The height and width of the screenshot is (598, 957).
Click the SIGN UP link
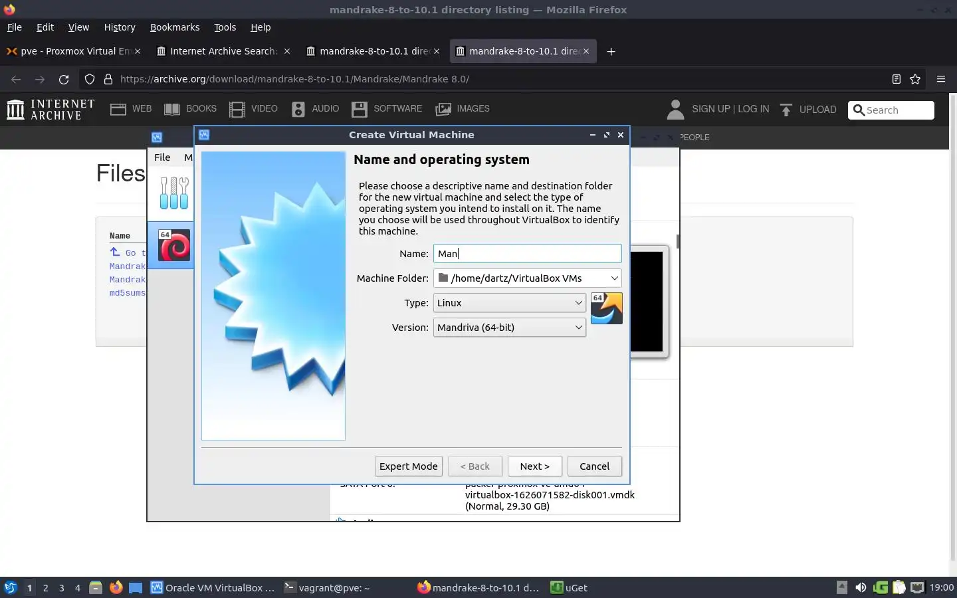[x=710, y=110]
